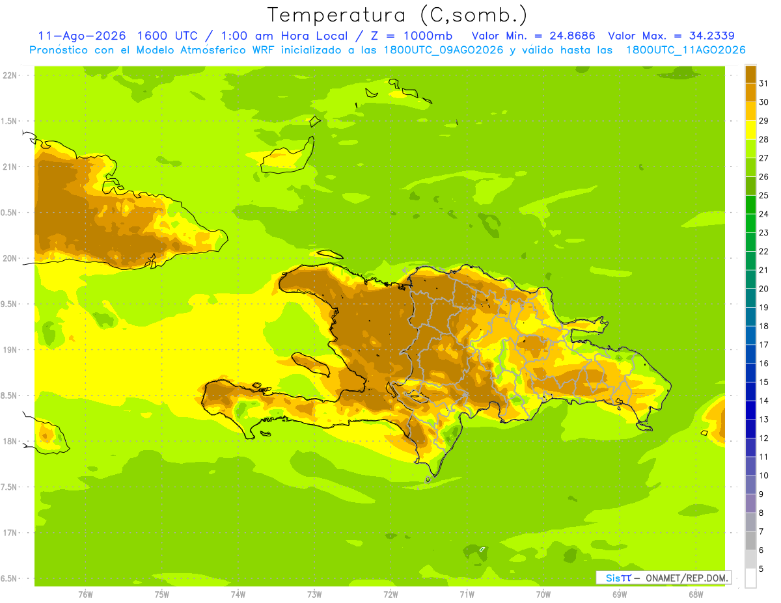Image resolution: width=781 pixels, height=603 pixels.
Task: Select the dark blue swatch between 13 and 14
Action: [750, 410]
